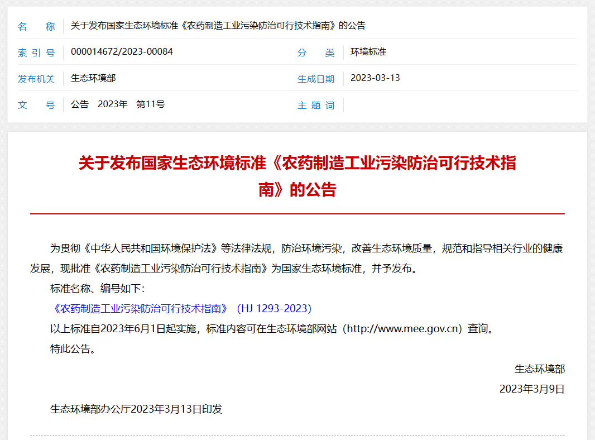The image size is (595, 440).
Task: Click the paragraph beginning 为贯彻《中华人民共和国环境保护法》
Action: tap(297, 258)
